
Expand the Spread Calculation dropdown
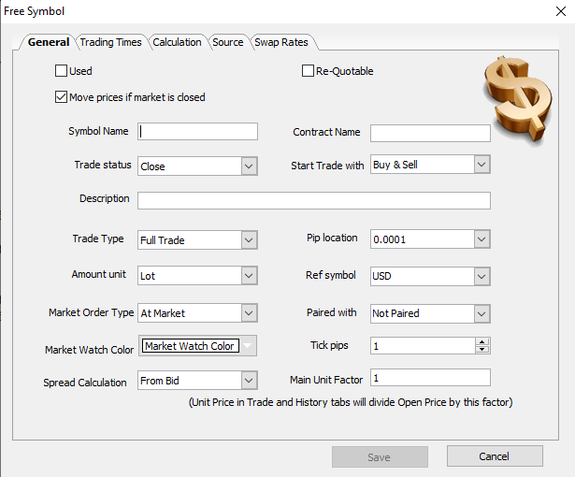197,381
